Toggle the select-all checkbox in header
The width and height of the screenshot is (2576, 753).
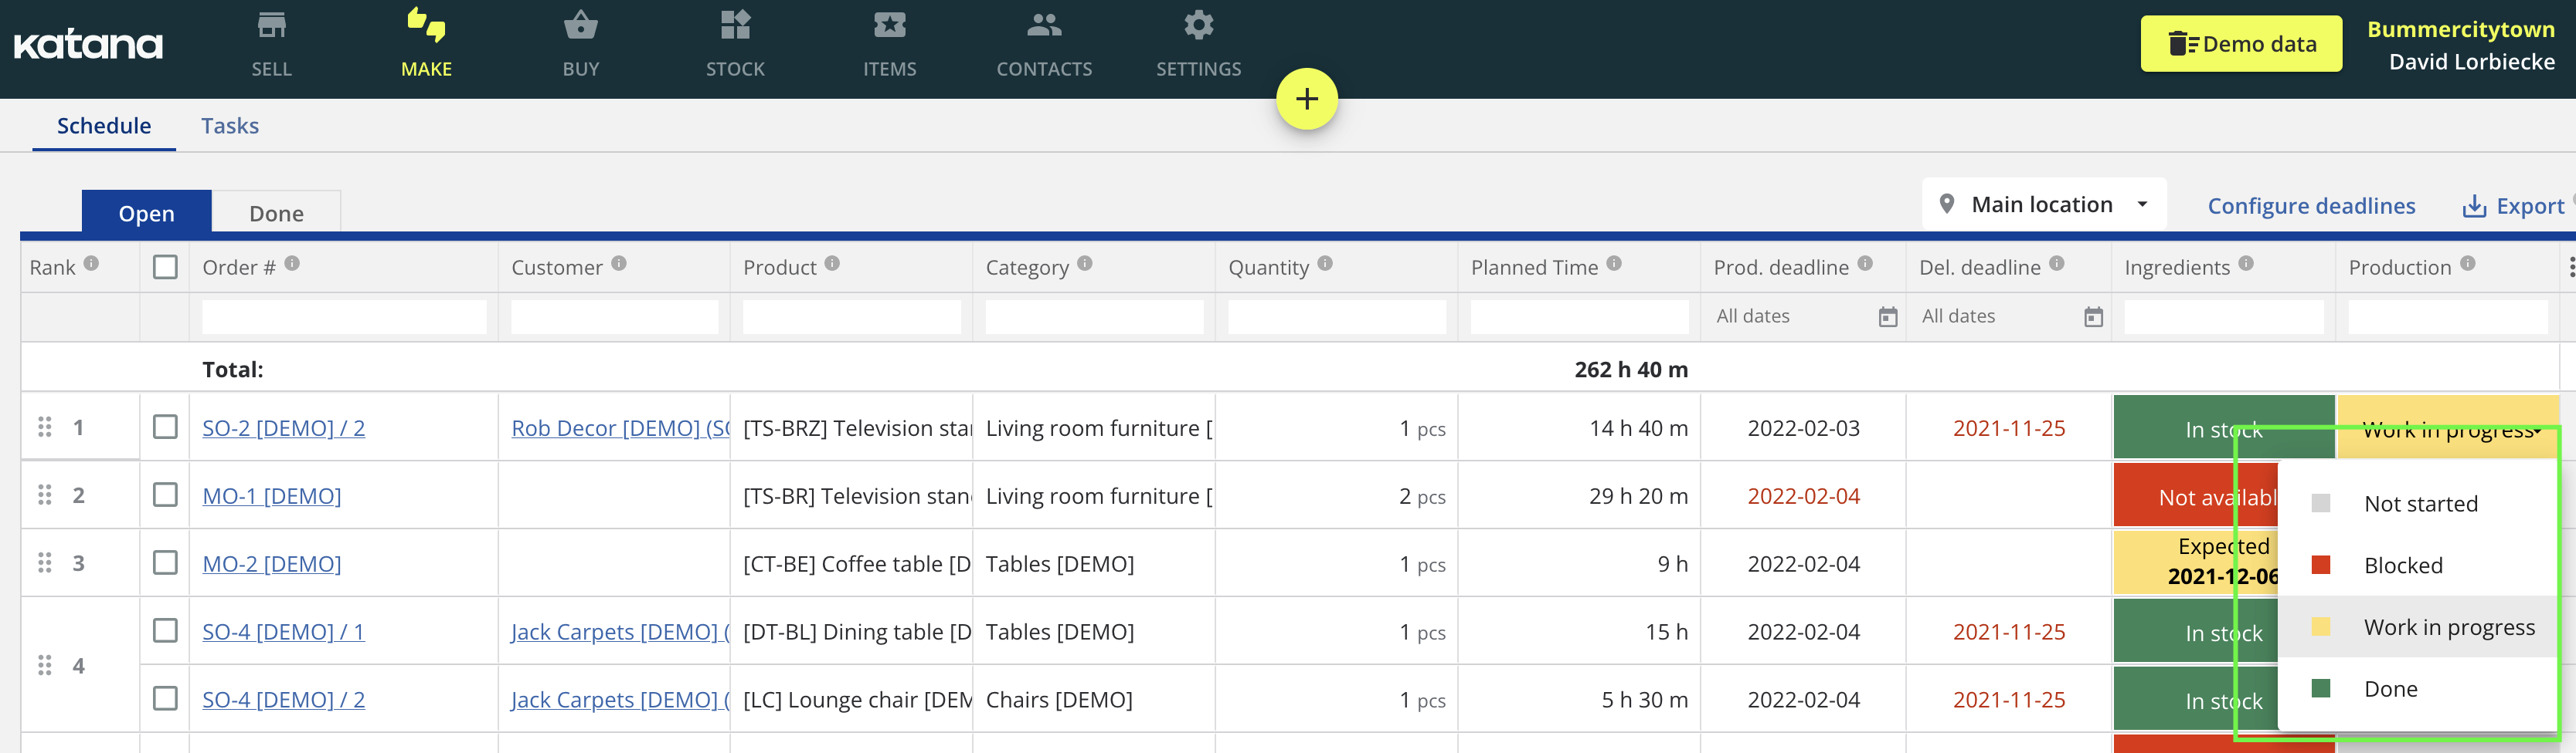tap(165, 267)
